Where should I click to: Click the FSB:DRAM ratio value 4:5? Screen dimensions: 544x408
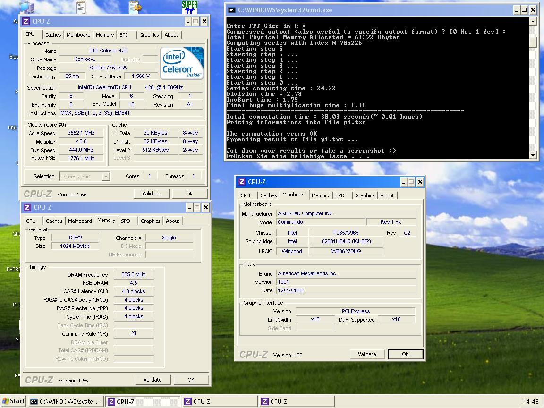[134, 283]
